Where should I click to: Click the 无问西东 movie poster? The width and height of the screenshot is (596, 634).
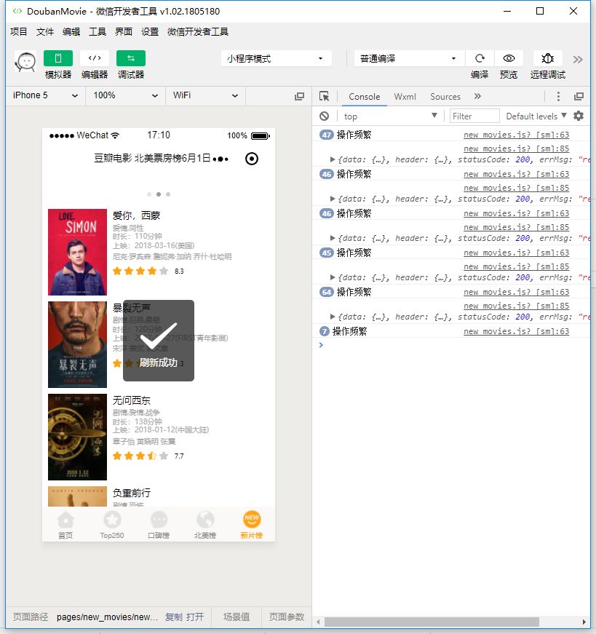pos(77,437)
